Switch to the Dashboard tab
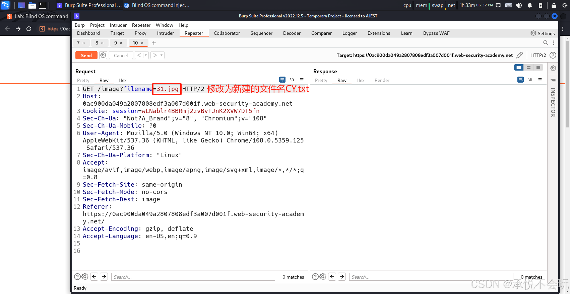 point(88,33)
